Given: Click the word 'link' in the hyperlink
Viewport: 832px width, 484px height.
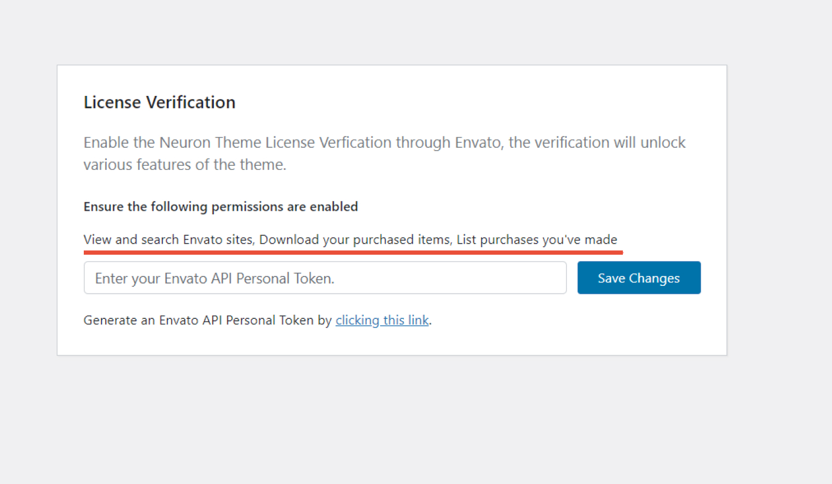Looking at the screenshot, I should coord(418,320).
